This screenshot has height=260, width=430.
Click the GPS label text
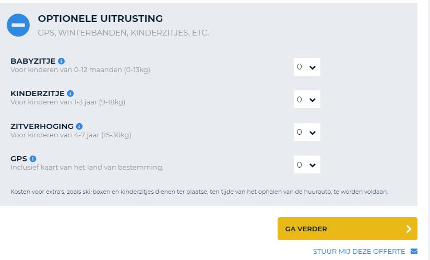point(19,159)
